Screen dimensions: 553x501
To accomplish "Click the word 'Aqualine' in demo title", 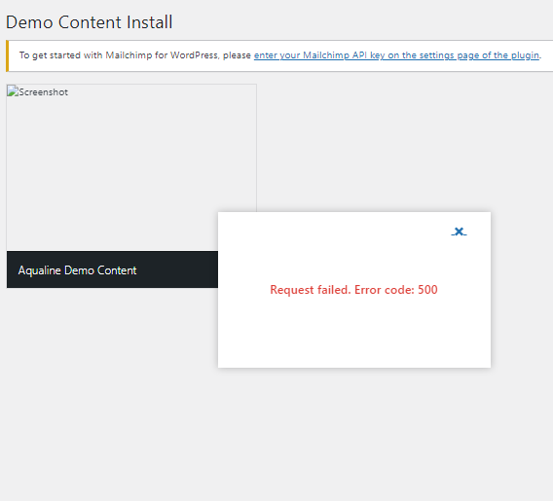I will click(40, 270).
